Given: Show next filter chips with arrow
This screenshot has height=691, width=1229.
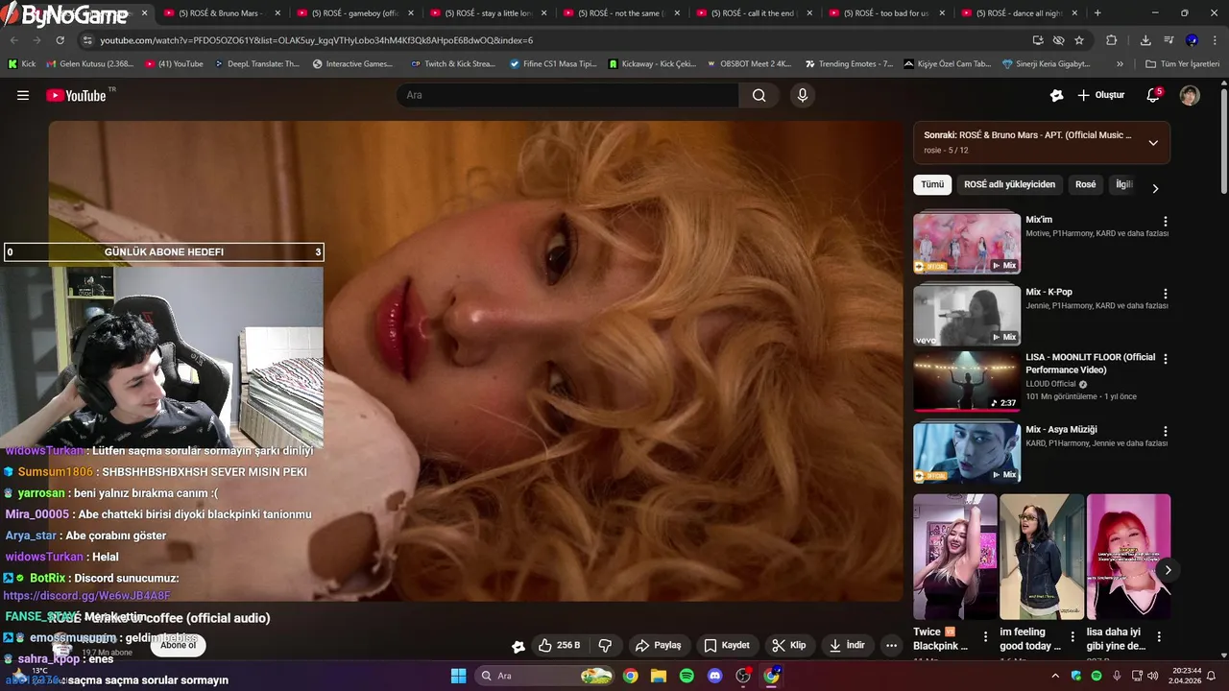Looking at the screenshot, I should (1155, 188).
